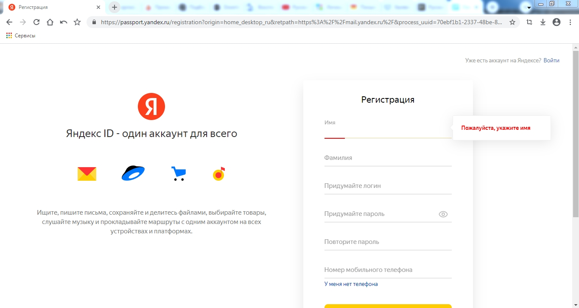Bookmark page with star inside address bar

pos(512,22)
